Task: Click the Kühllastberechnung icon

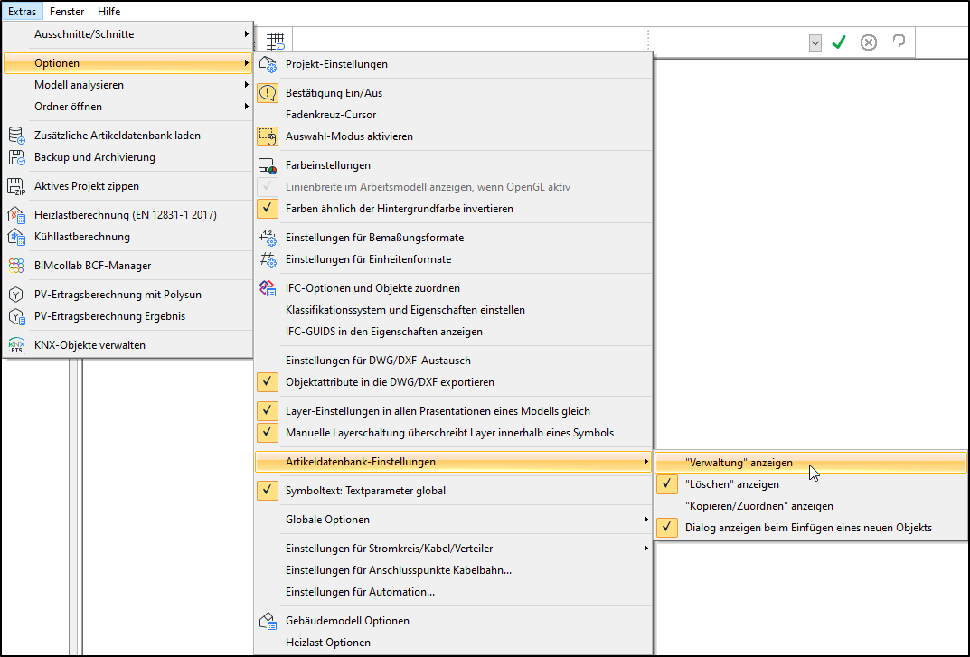Action: click(16, 237)
